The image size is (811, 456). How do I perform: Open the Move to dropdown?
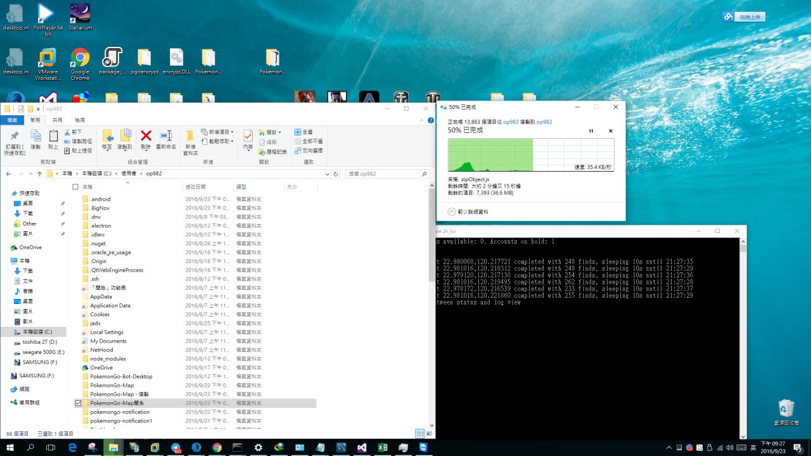[x=107, y=141]
